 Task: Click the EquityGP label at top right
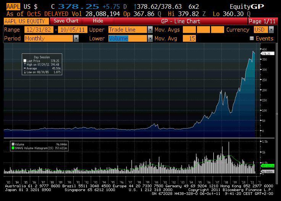(247, 6)
